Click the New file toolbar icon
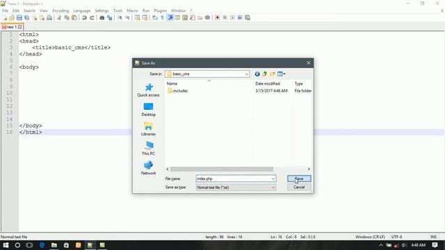Viewport: 445px width, 250px height. 5,17
